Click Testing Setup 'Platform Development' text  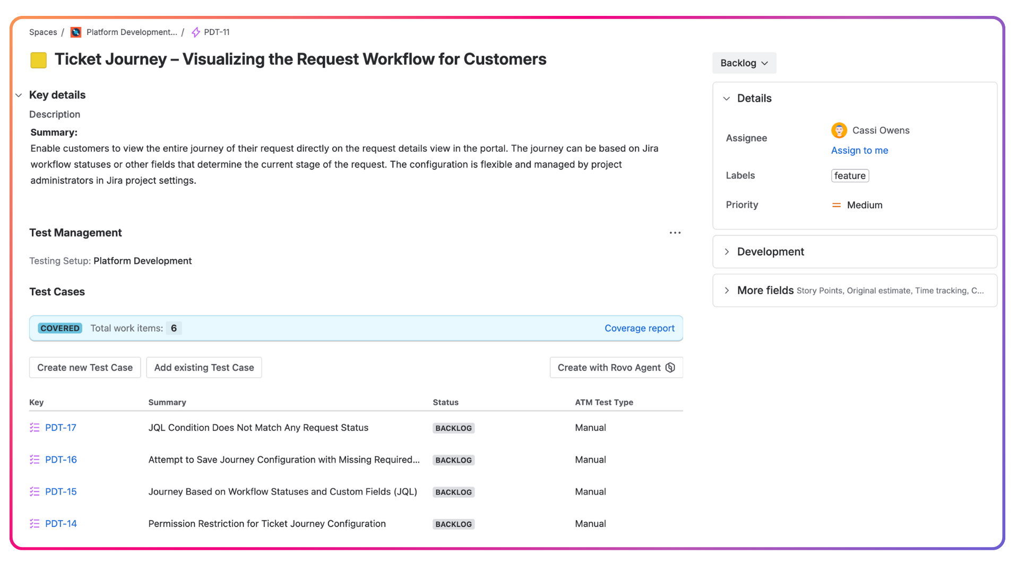[x=142, y=261]
